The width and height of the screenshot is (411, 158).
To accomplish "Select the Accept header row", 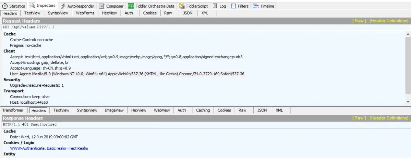I will coord(126,57).
